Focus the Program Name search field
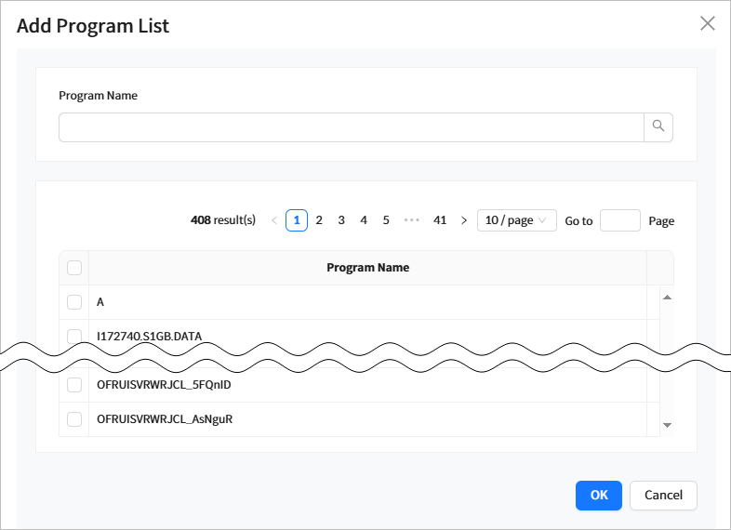 (x=351, y=127)
